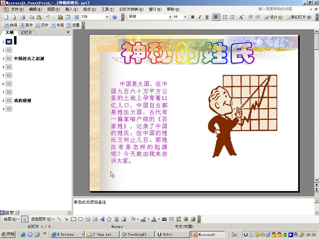Click the 设计 (Design) button

[x=274, y=17]
